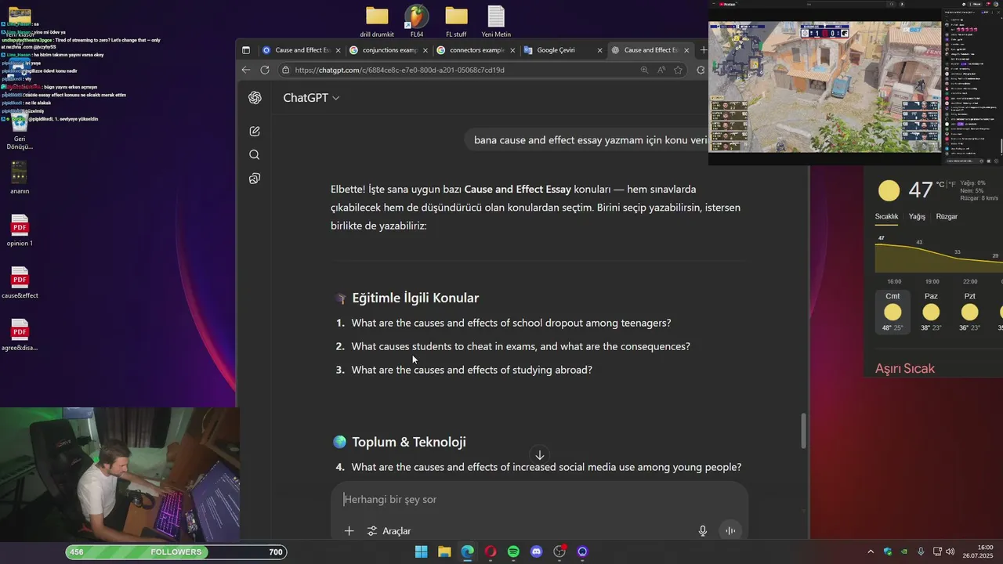Open chat search with the magnifier icon
1003x564 pixels.
tap(255, 155)
